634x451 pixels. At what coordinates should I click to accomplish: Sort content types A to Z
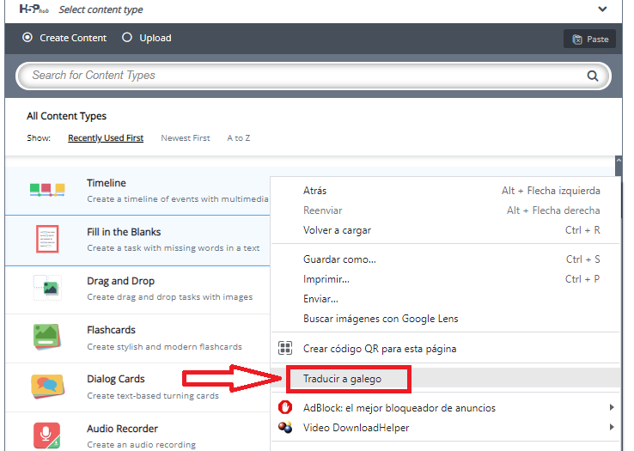tap(239, 138)
